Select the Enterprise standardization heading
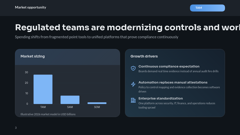The height and width of the screenshot is (135, 240). coord(160,98)
